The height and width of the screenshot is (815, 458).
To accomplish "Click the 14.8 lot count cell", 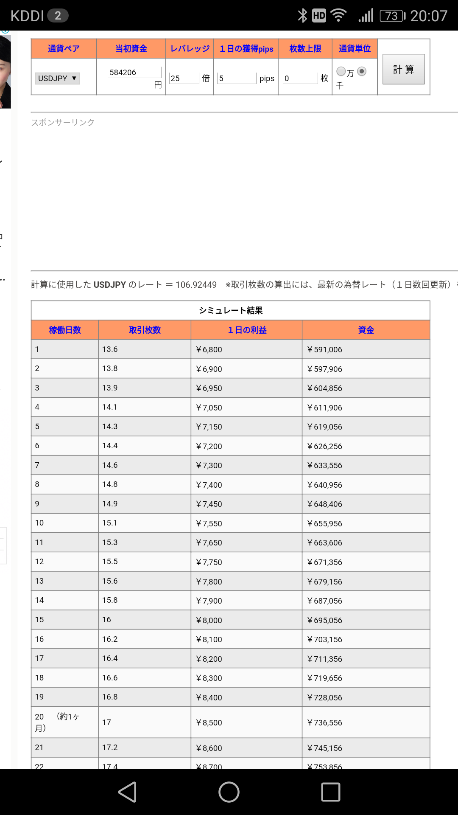I will pos(145,484).
